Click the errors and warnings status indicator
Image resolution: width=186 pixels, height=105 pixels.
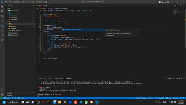point(17,98)
